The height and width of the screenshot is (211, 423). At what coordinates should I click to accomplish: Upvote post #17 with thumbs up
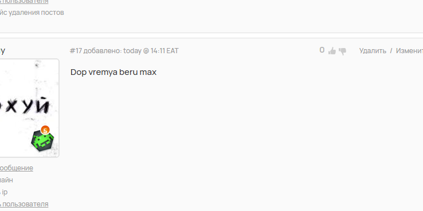point(332,51)
